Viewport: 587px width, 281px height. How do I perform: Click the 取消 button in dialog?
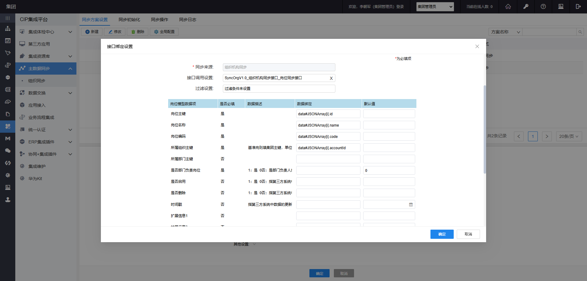(x=468, y=234)
